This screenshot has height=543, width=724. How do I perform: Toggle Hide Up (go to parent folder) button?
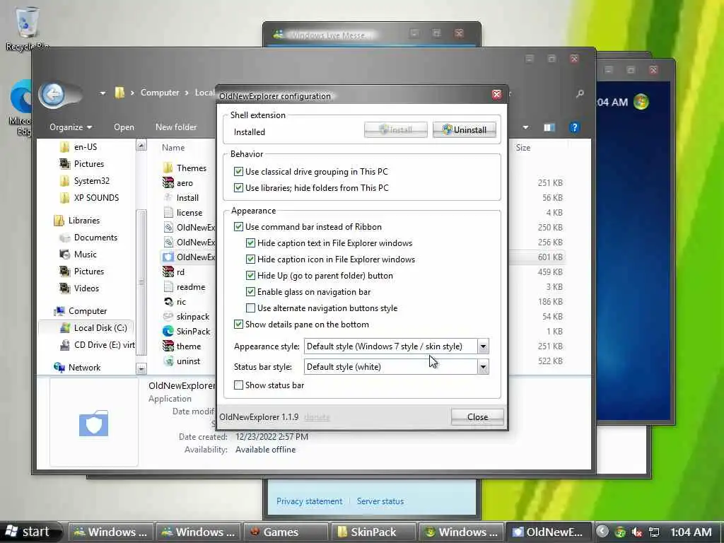pyautogui.click(x=250, y=276)
